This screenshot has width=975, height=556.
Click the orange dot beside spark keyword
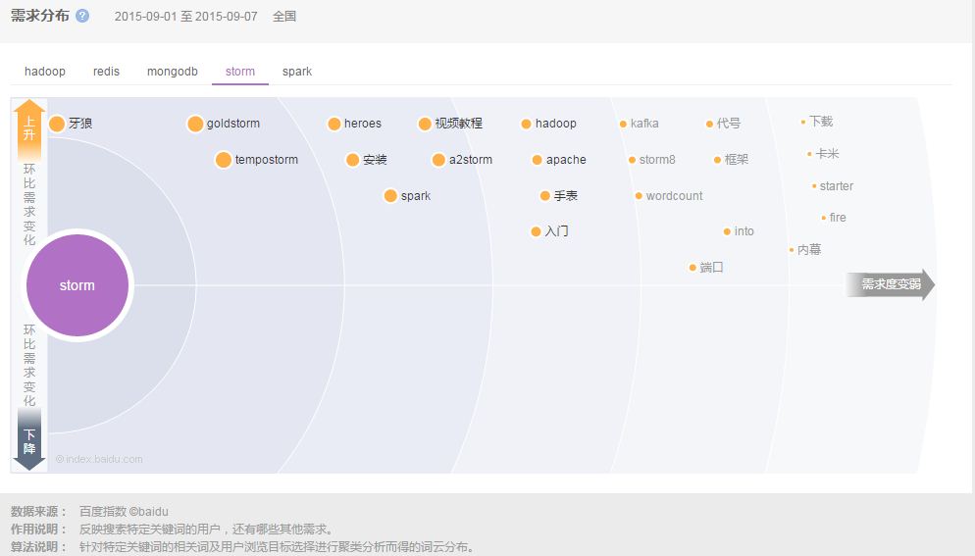tap(390, 196)
